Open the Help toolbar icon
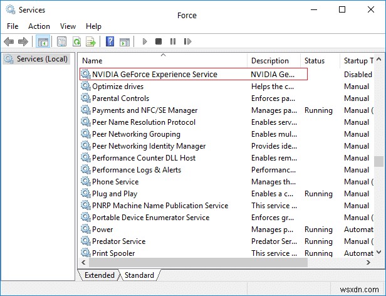Image resolution: width=386 pixels, height=296 pixels. (110, 42)
